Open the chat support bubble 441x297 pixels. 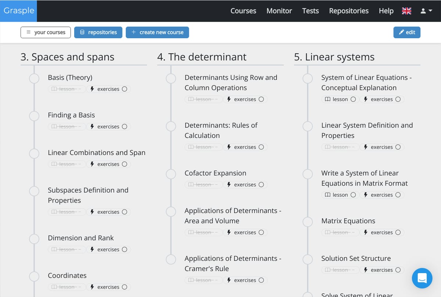[x=422, y=278]
